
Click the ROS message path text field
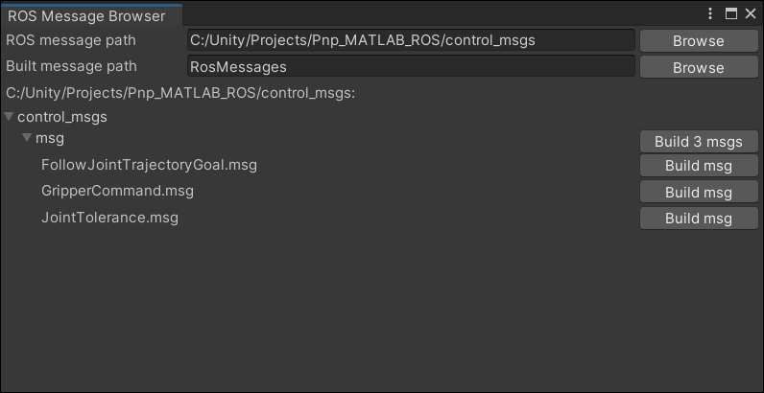point(411,40)
